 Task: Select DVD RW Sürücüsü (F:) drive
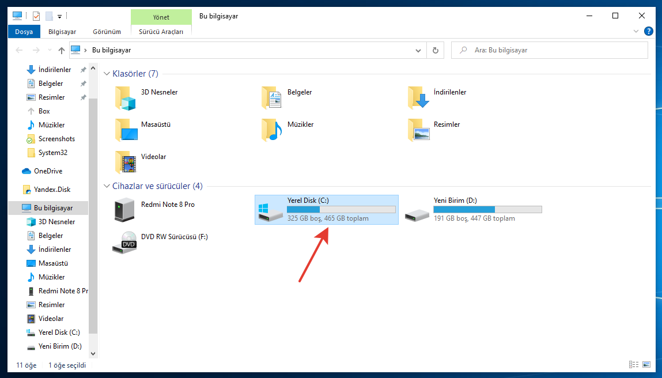pyautogui.click(x=125, y=243)
